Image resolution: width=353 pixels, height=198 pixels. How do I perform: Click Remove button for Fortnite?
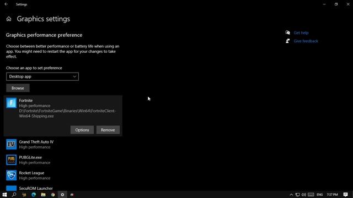pyautogui.click(x=108, y=130)
